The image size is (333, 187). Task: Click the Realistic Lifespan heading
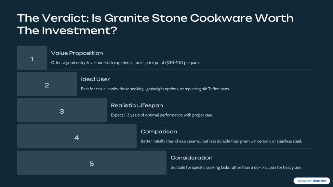137,106
